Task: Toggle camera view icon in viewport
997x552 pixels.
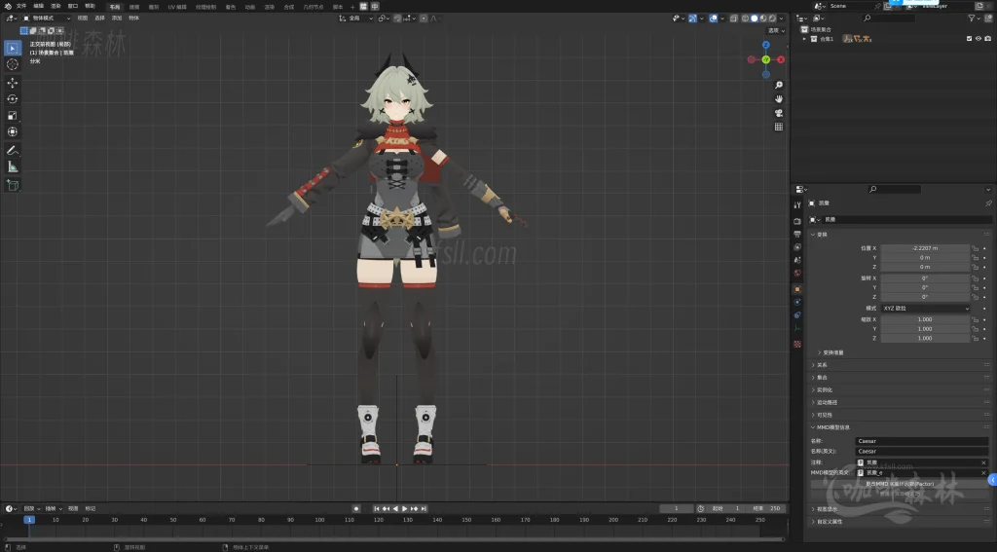Action: [778, 113]
